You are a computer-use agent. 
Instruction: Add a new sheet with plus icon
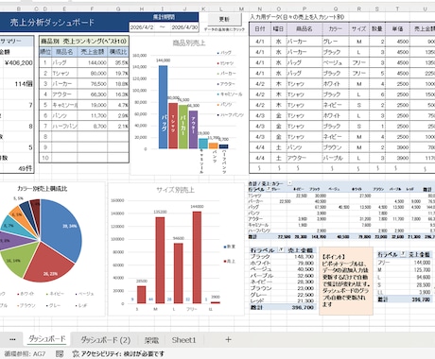pos(228,339)
